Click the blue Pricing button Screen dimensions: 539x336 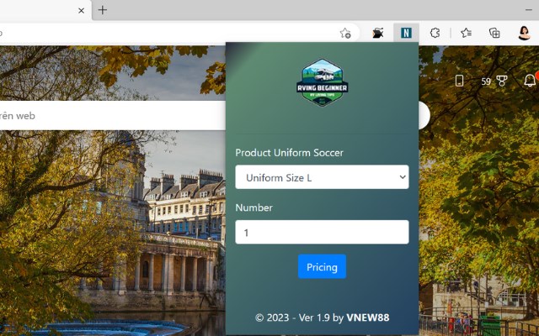pyautogui.click(x=322, y=266)
